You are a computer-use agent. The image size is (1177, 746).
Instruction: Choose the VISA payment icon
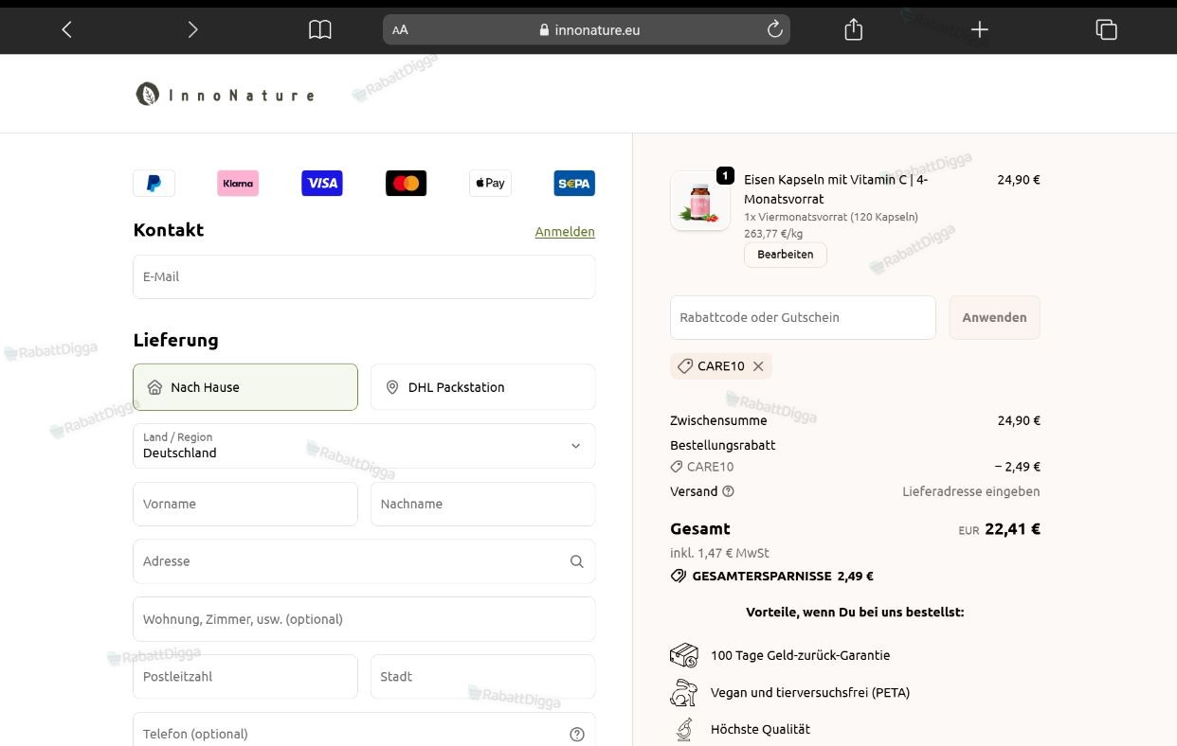[x=322, y=183]
